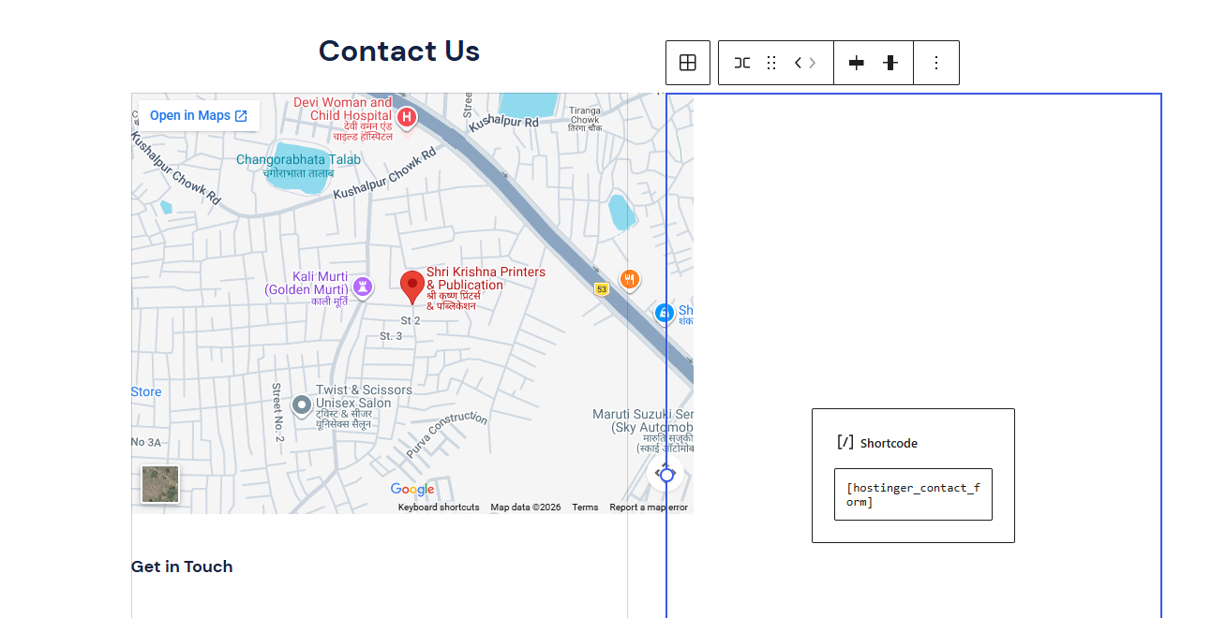Click the Street No. 2 label
This screenshot has width=1226, height=618.
278,412
